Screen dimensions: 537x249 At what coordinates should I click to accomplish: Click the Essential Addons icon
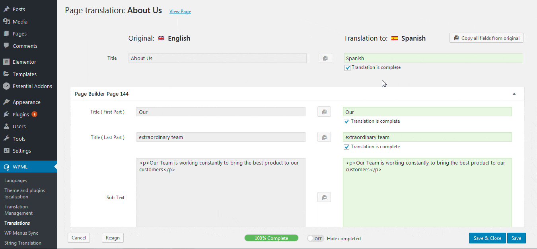click(6, 86)
